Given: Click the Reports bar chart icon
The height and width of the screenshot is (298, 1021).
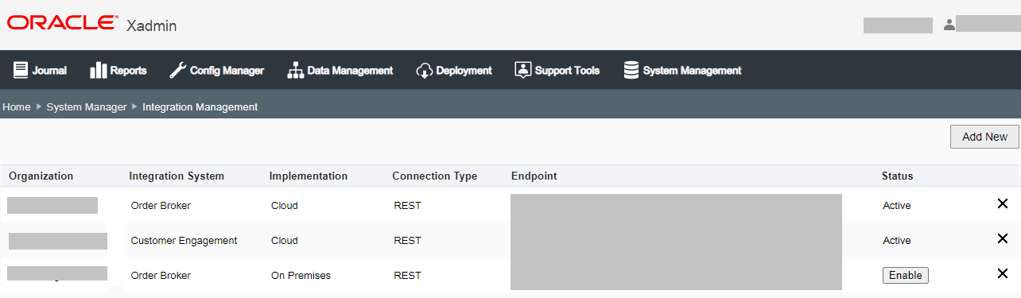Looking at the screenshot, I should [x=99, y=70].
